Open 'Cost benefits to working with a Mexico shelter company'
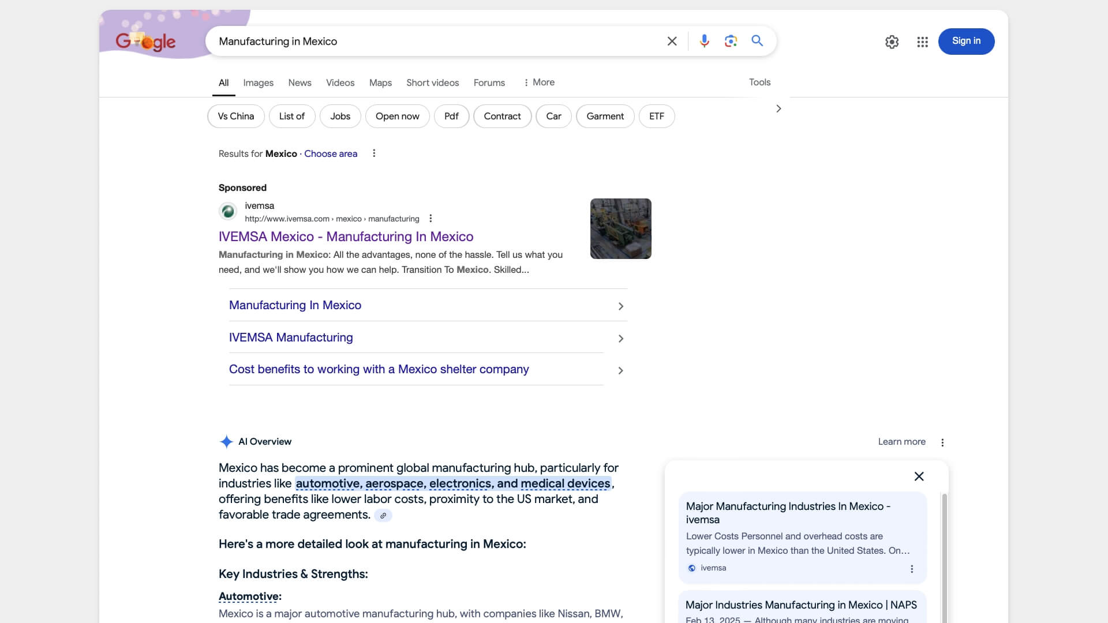 pos(379,369)
